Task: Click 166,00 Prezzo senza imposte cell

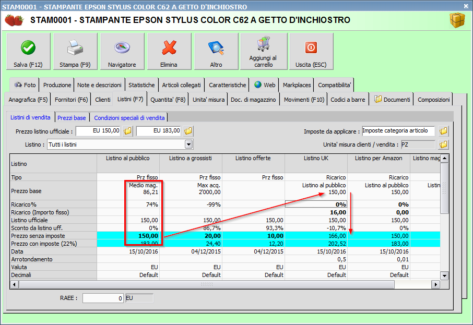Action: [x=316, y=236]
